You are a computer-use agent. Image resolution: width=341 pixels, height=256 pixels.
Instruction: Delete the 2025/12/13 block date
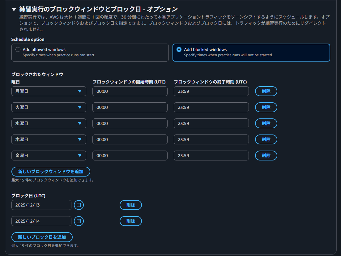131,205
